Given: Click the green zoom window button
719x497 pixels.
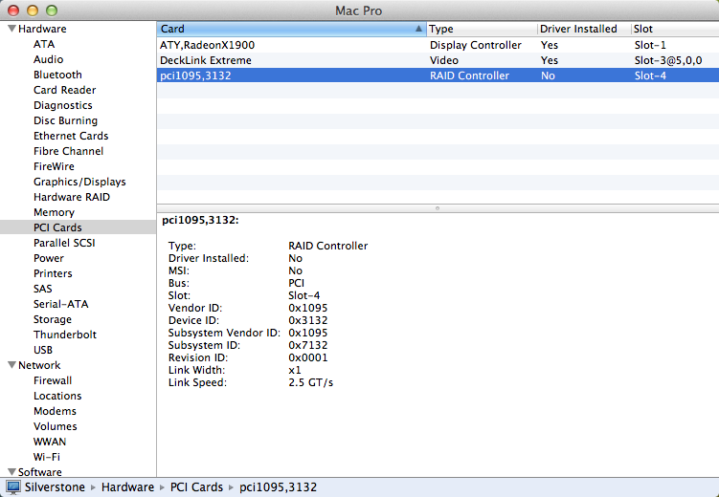Looking at the screenshot, I should point(52,11).
